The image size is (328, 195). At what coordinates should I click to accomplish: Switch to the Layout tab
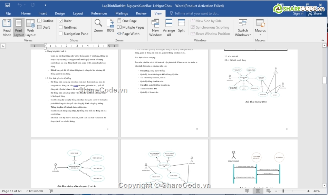[x=78, y=13]
